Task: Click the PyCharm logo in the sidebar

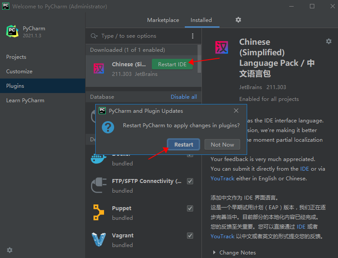Action: (x=12, y=31)
